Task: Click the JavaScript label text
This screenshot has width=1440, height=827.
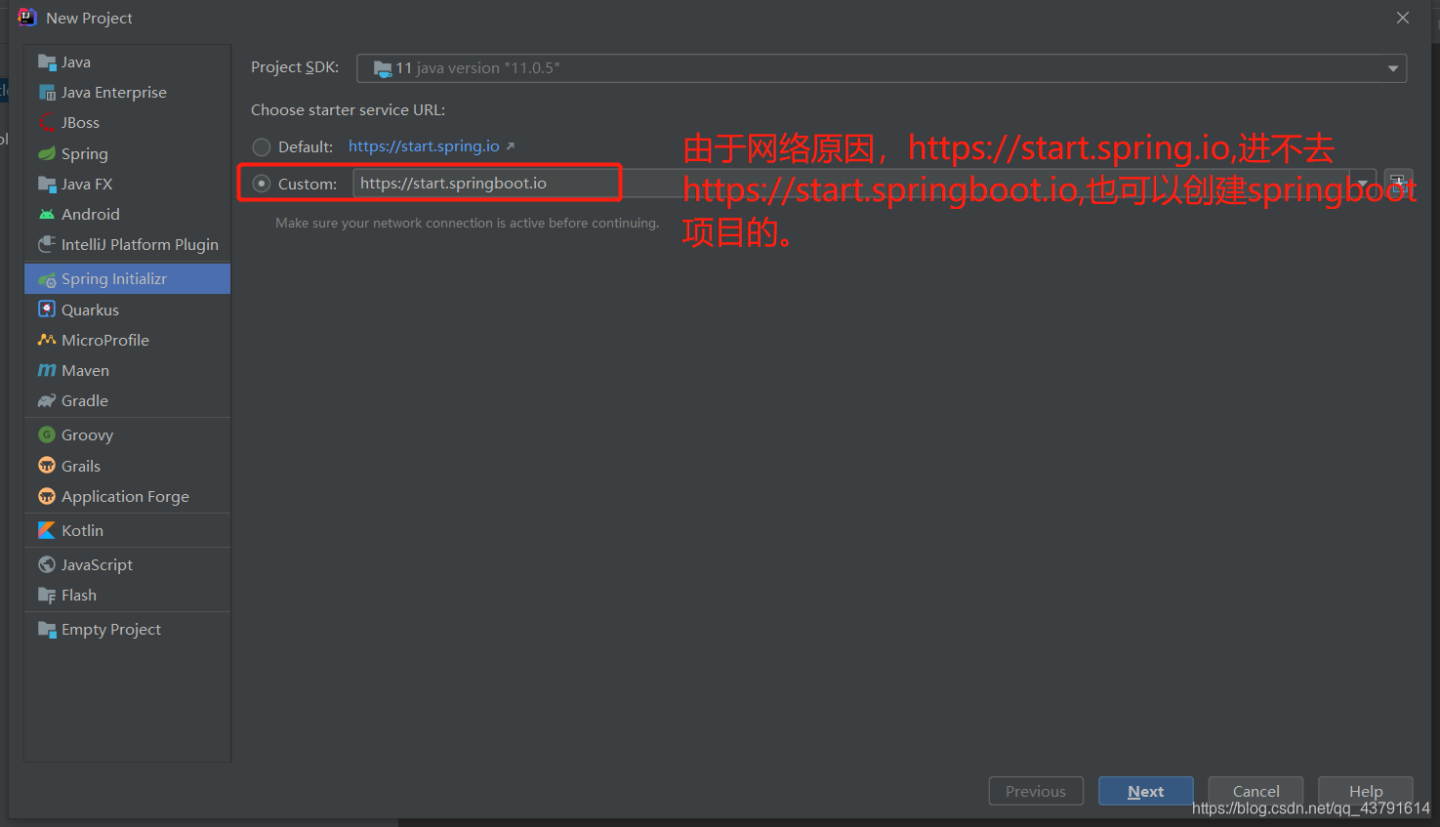Action: (x=97, y=564)
